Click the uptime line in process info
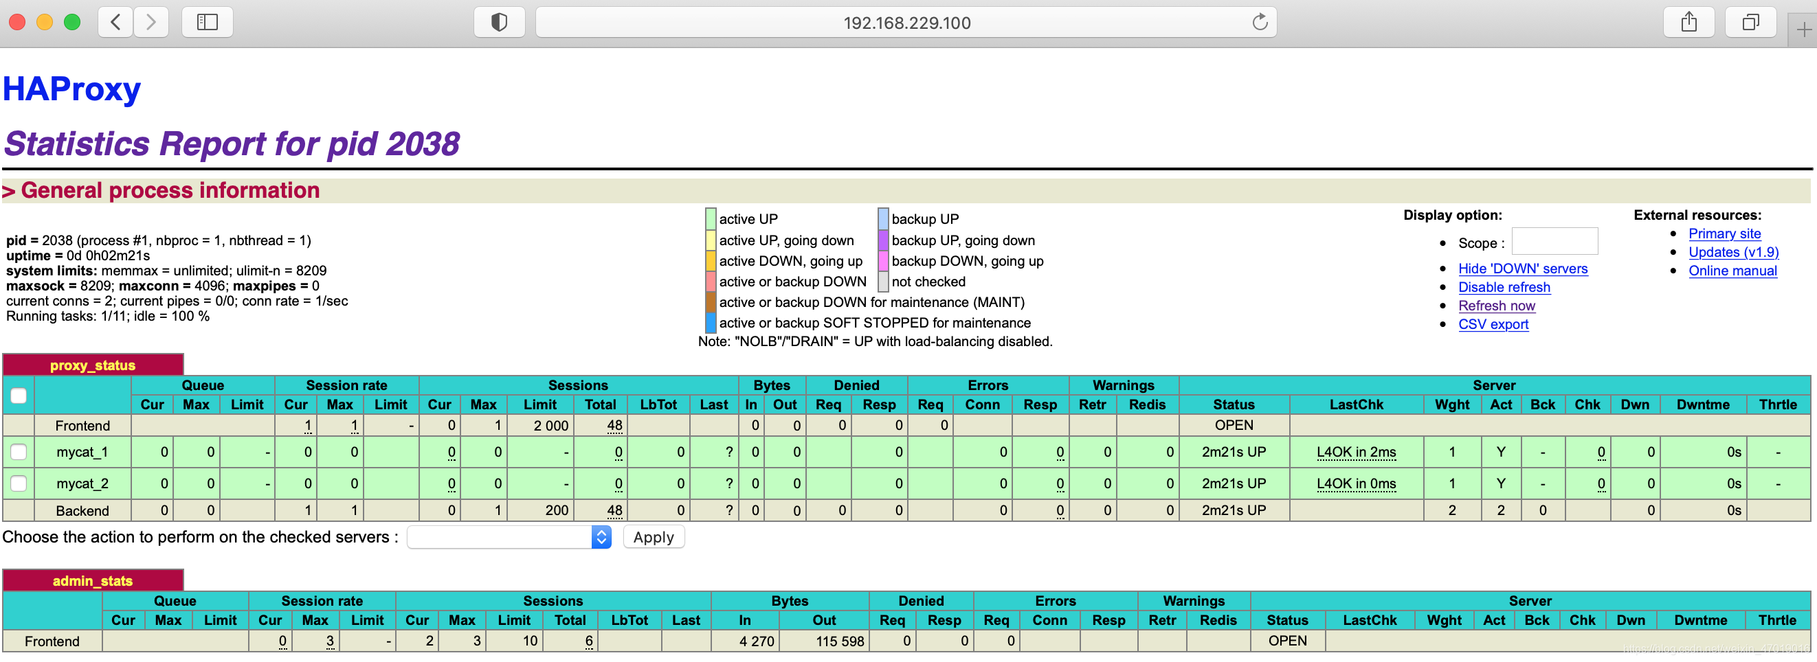Image resolution: width=1817 pixels, height=662 pixels. click(x=78, y=255)
